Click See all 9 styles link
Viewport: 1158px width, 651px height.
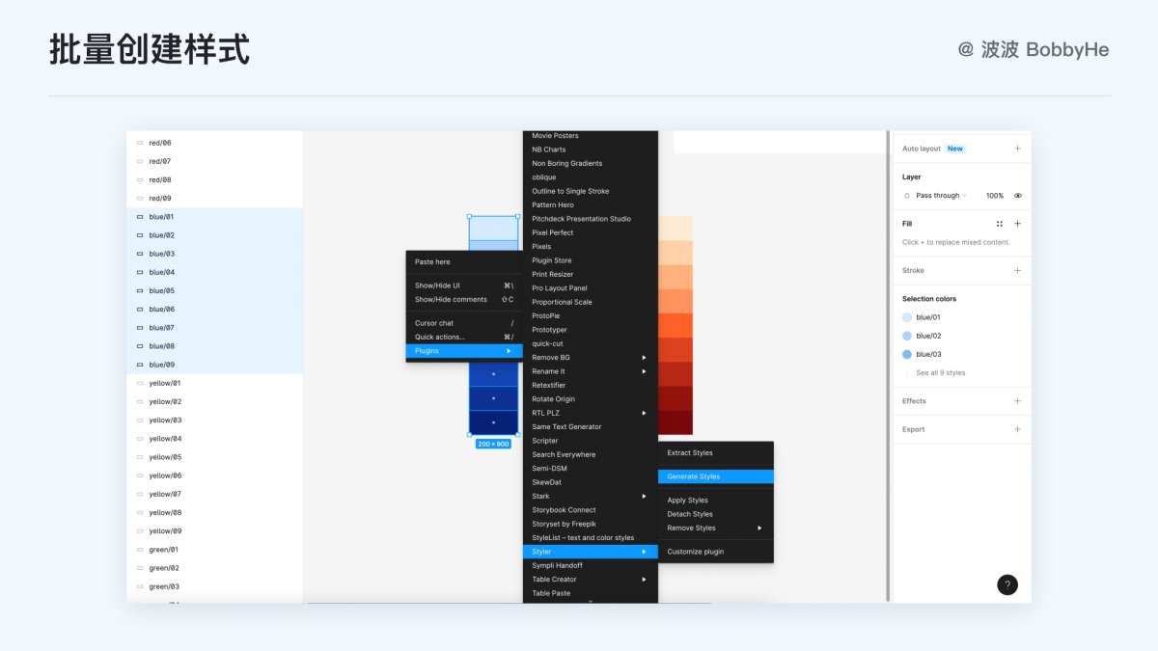(940, 373)
